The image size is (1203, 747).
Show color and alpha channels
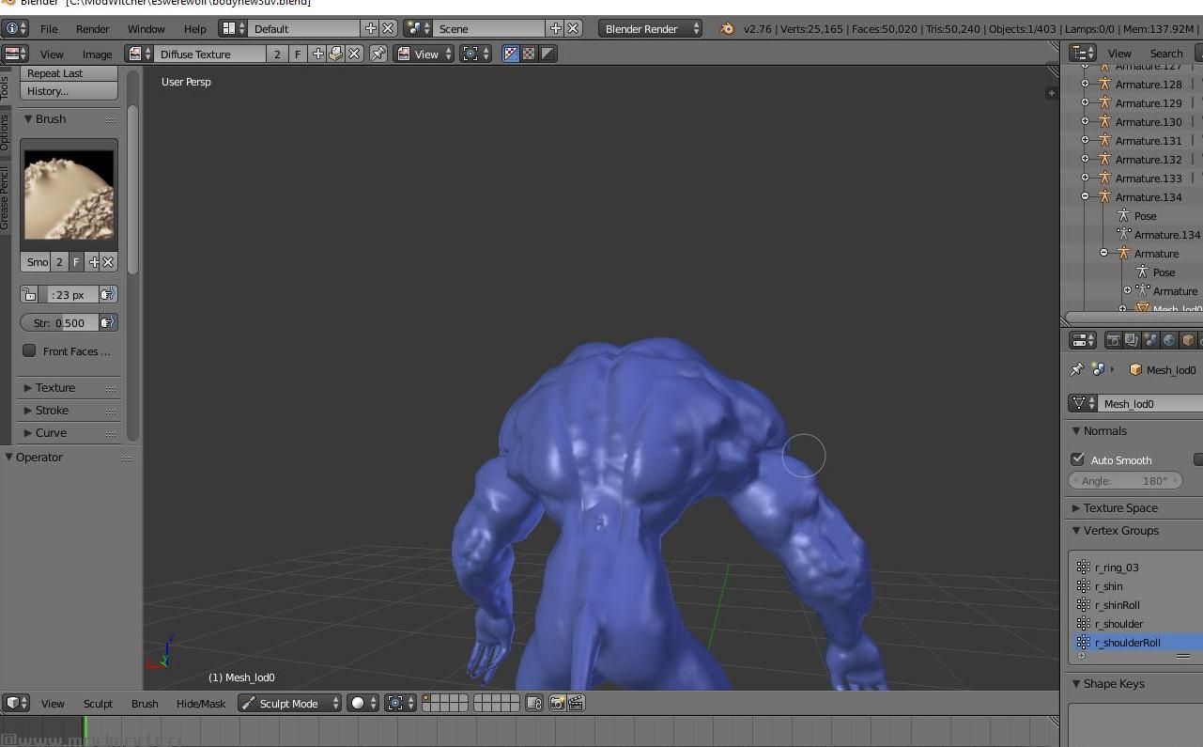point(511,54)
